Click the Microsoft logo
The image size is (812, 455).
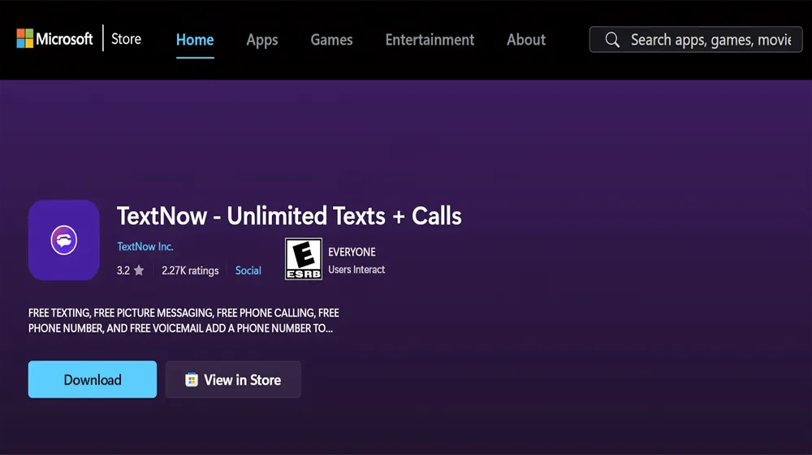point(54,39)
